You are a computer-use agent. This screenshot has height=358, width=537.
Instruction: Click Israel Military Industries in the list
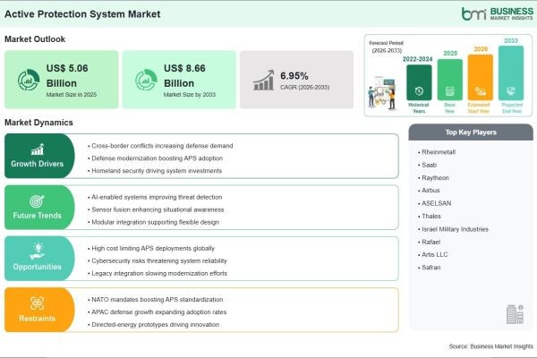click(455, 229)
